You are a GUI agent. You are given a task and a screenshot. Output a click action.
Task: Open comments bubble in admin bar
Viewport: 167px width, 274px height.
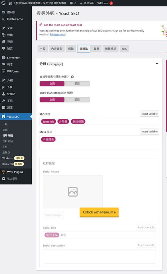pyautogui.click(x=71, y=3)
